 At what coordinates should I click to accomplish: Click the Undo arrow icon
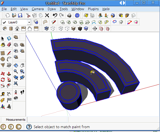pyautogui.click(x=55, y=15)
